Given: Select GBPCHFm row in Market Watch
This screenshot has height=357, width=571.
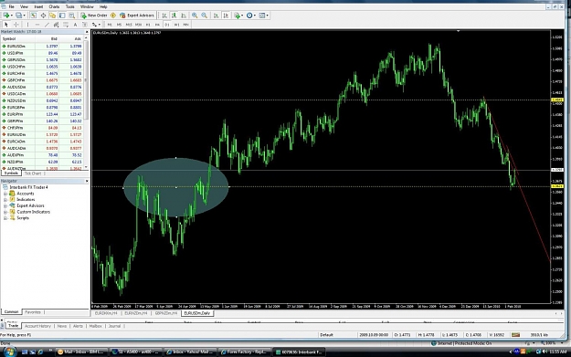Looking at the screenshot, I should [42, 80].
